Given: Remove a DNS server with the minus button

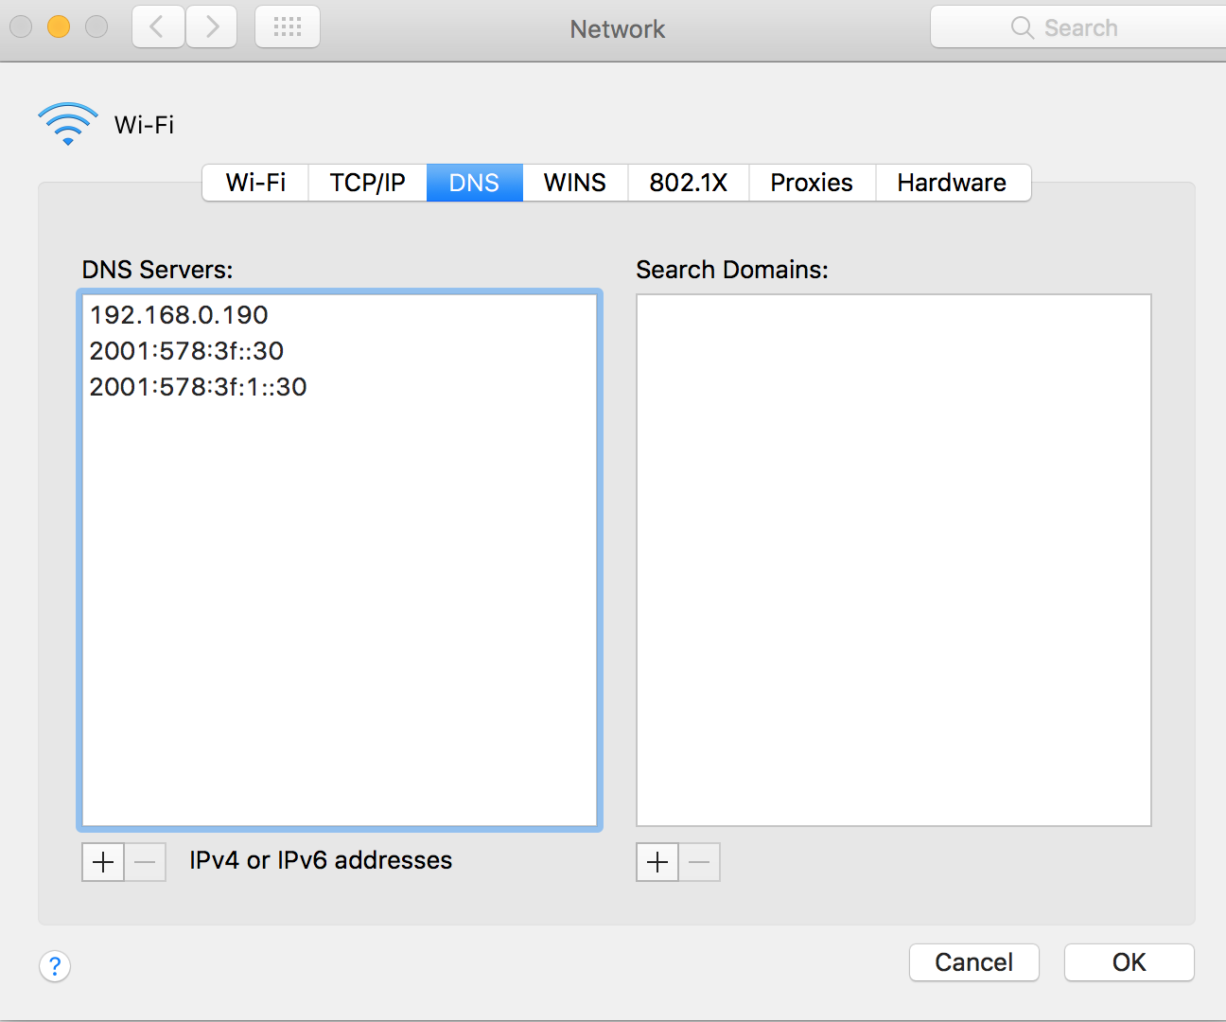Looking at the screenshot, I should 145,862.
